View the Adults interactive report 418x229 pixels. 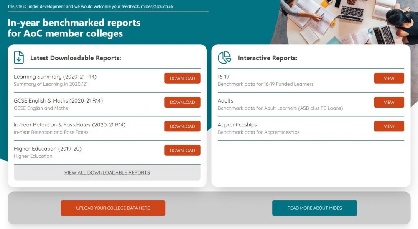point(389,102)
